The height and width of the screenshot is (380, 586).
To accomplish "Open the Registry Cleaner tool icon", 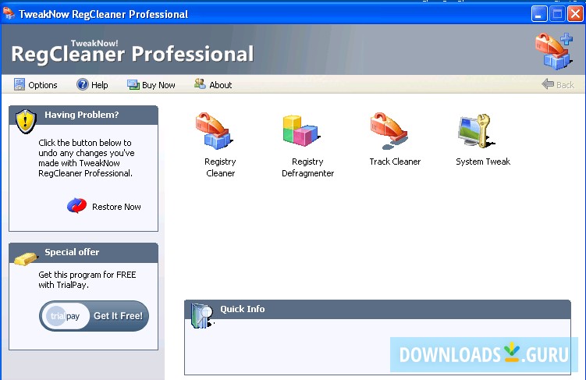I will click(214, 131).
